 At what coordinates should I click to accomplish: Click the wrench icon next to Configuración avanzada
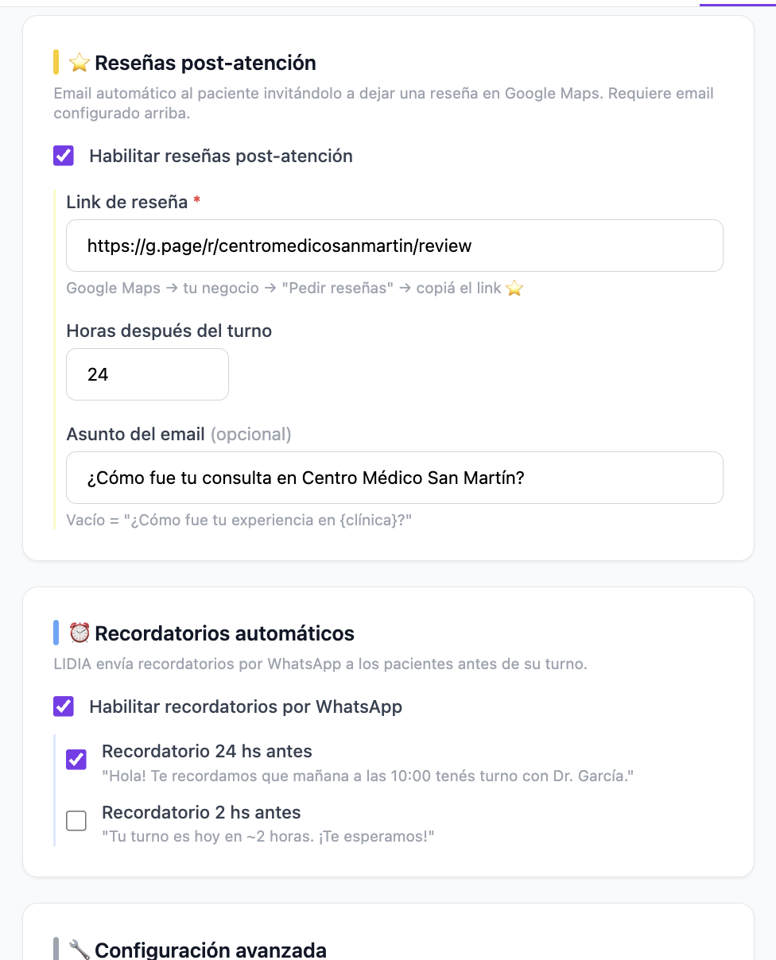click(x=80, y=949)
